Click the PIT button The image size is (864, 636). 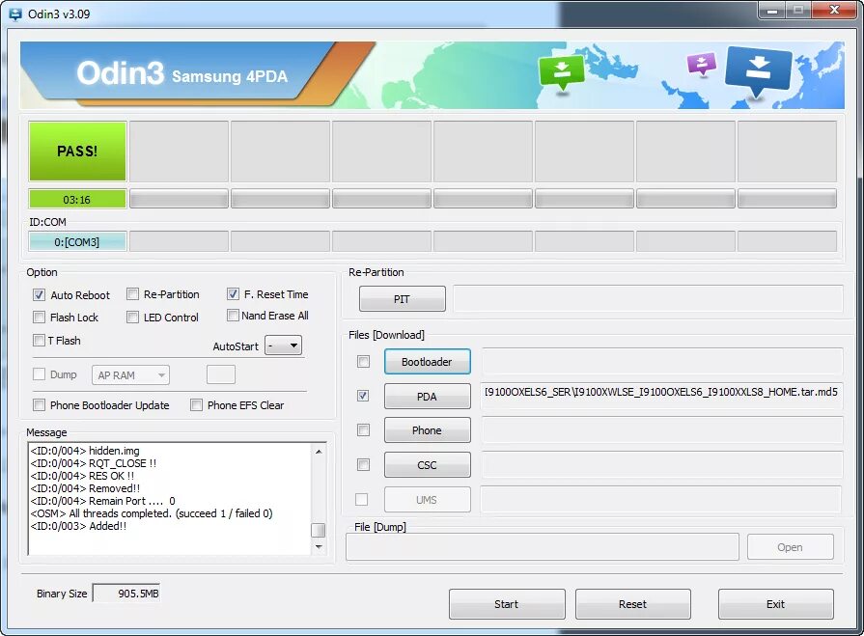[x=403, y=299]
